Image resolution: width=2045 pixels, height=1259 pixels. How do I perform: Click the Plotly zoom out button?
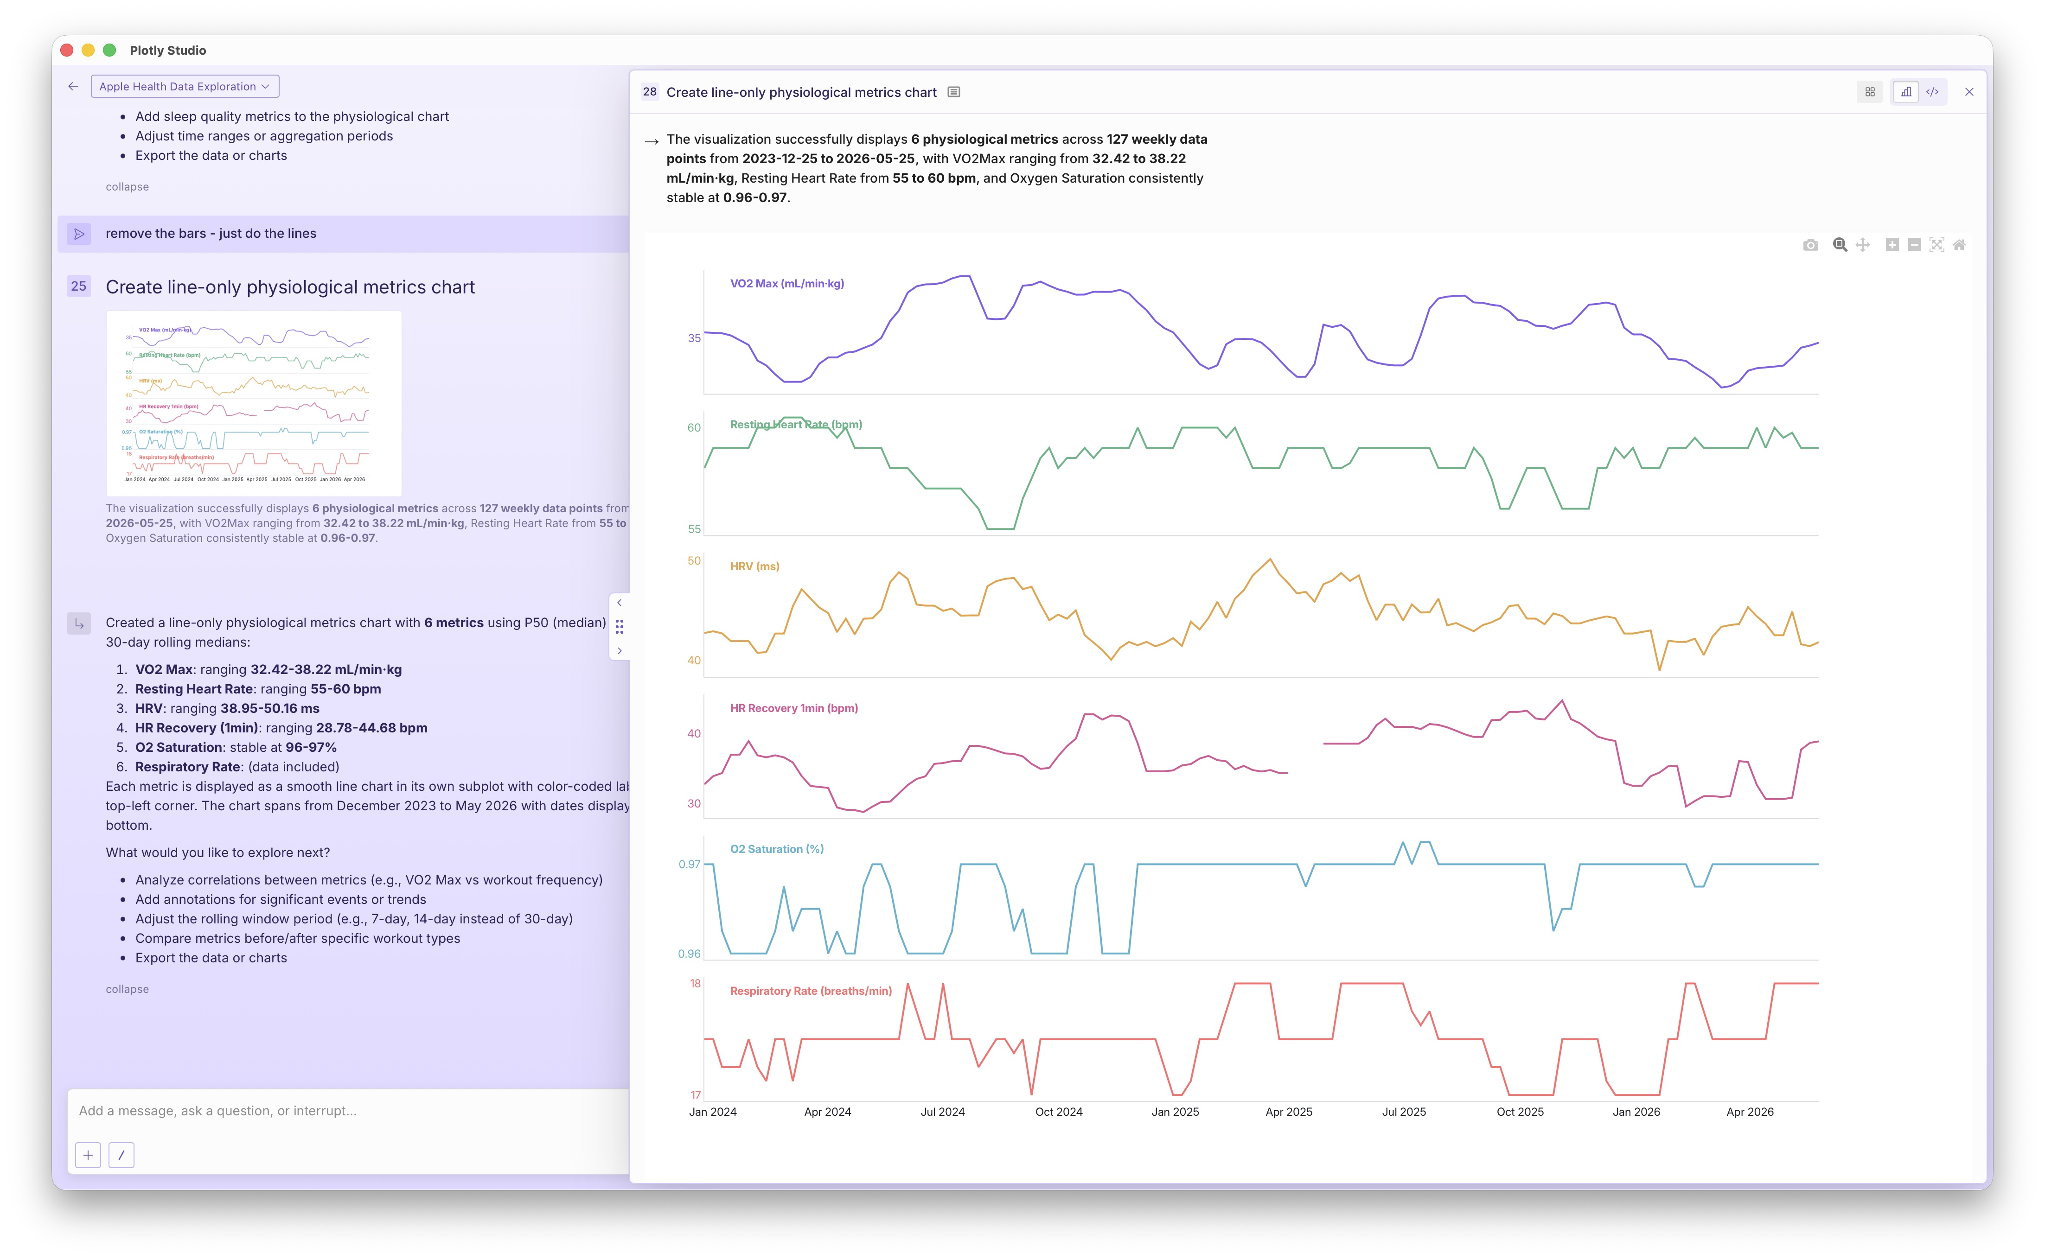[x=1914, y=245]
